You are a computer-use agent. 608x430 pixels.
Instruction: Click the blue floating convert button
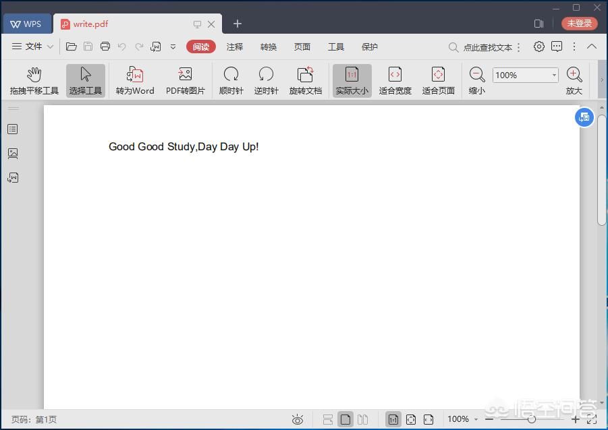click(x=584, y=117)
